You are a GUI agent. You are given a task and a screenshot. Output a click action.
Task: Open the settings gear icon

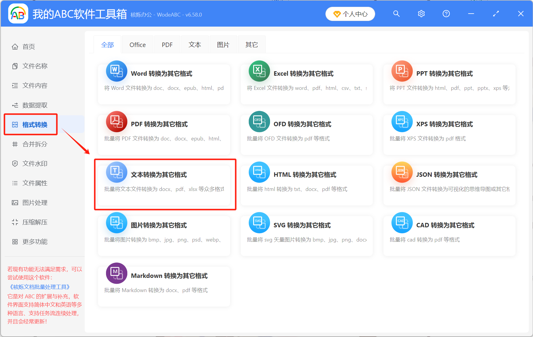click(x=421, y=14)
